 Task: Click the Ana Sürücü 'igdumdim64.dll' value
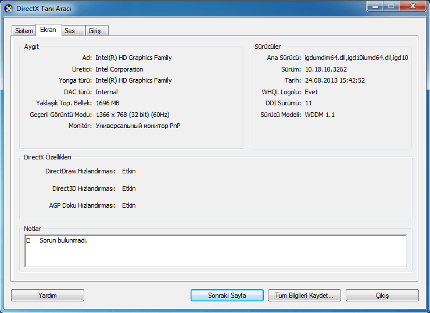[x=357, y=58]
